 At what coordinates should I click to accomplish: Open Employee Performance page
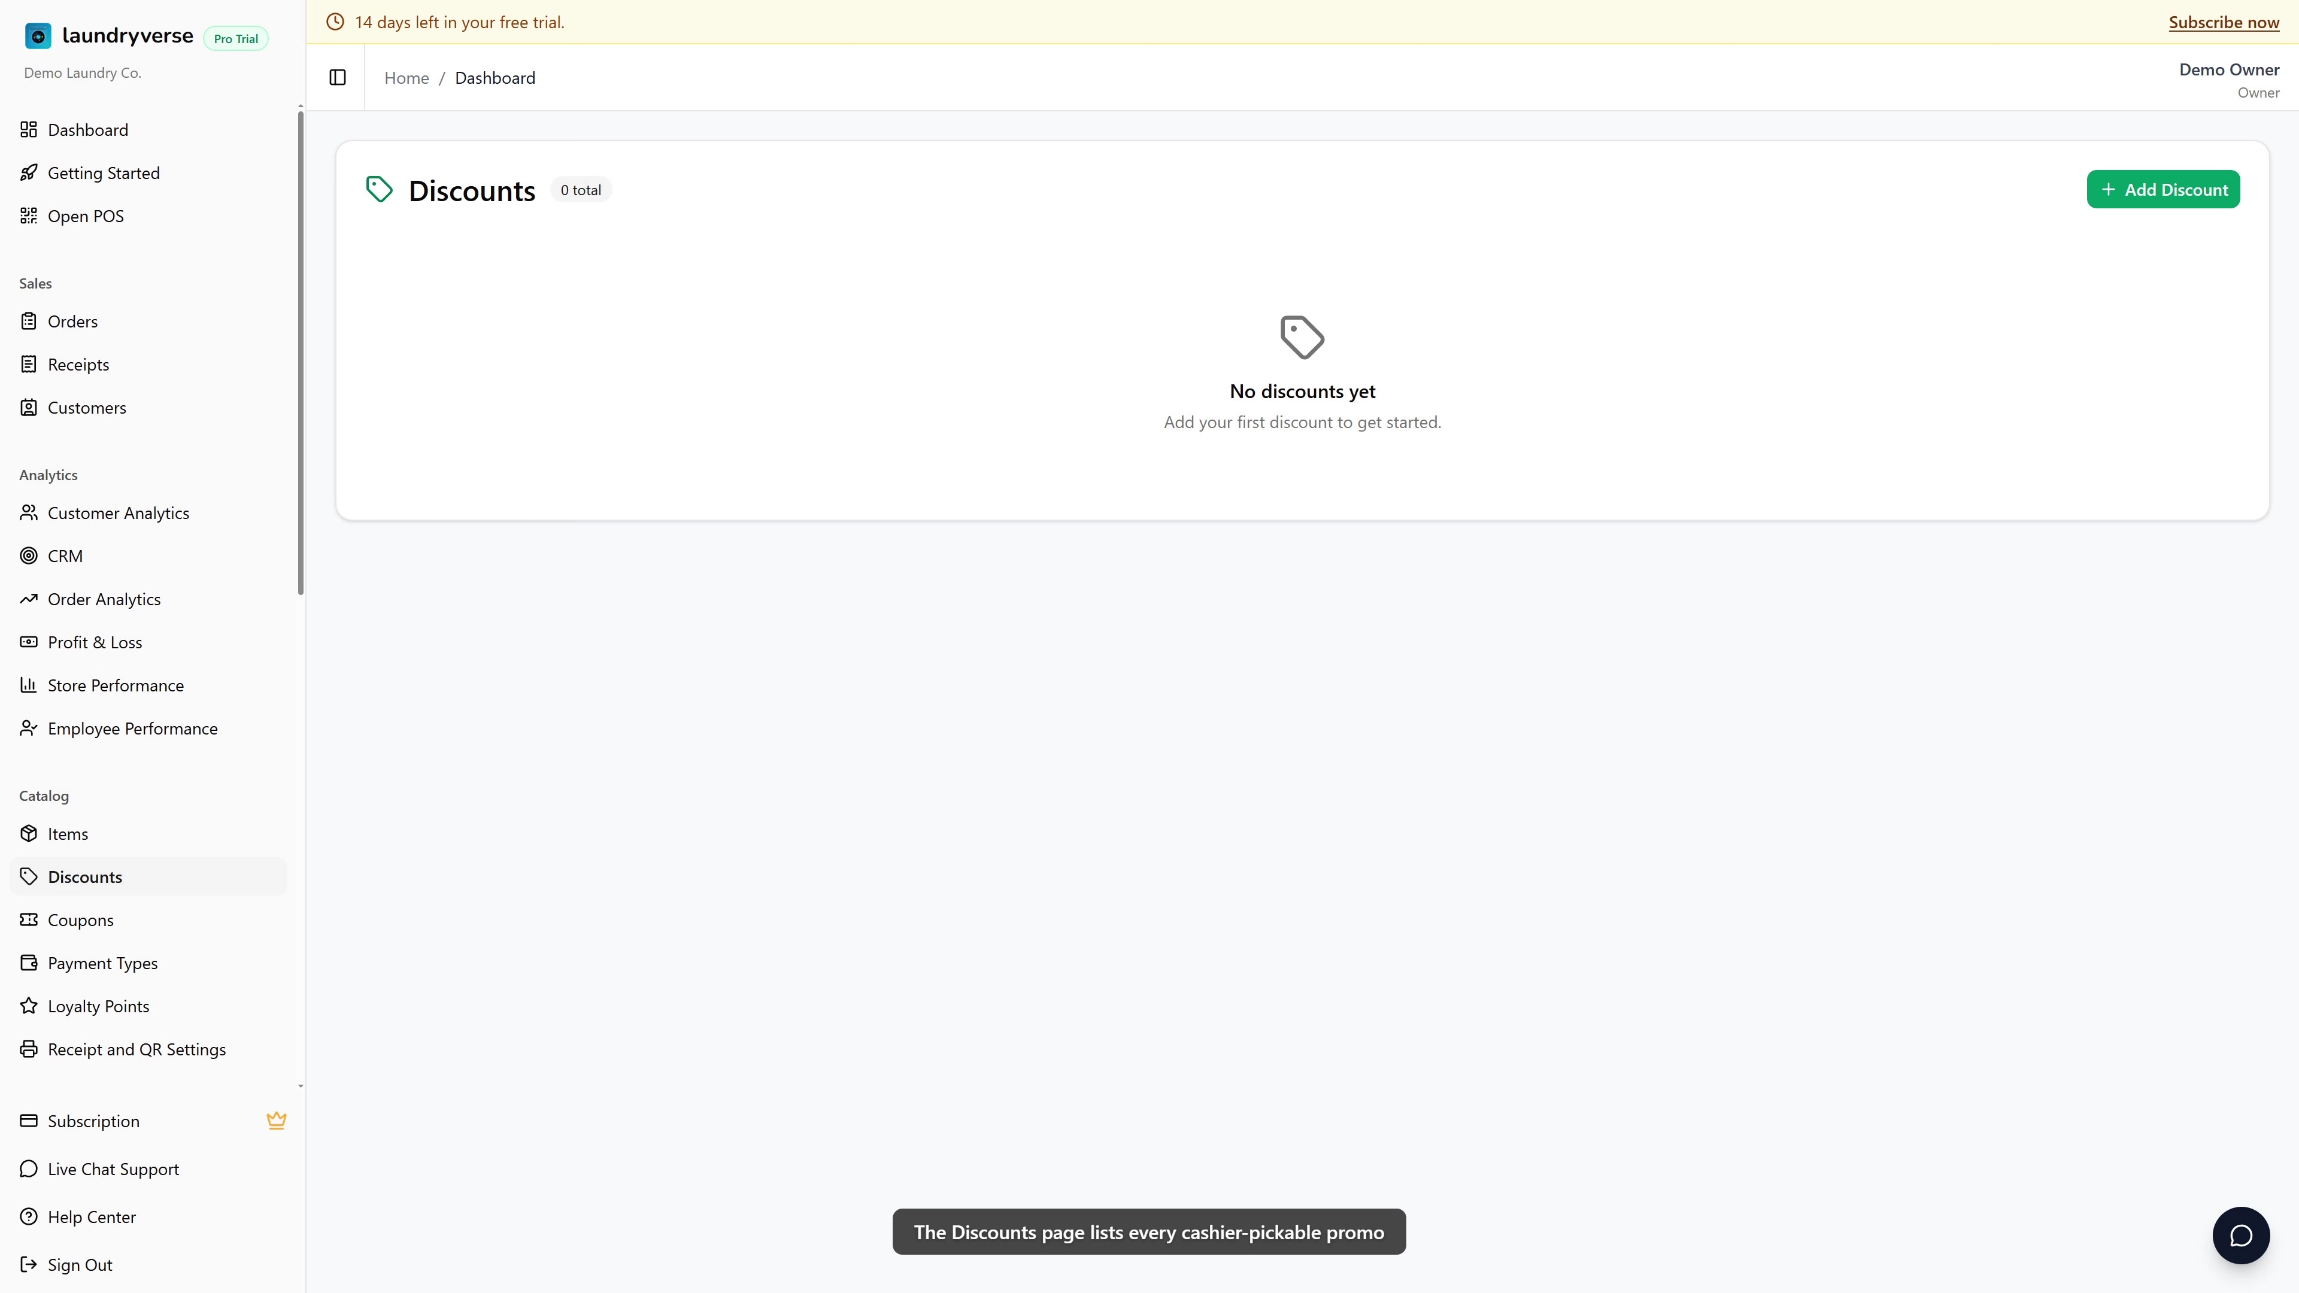(148, 729)
